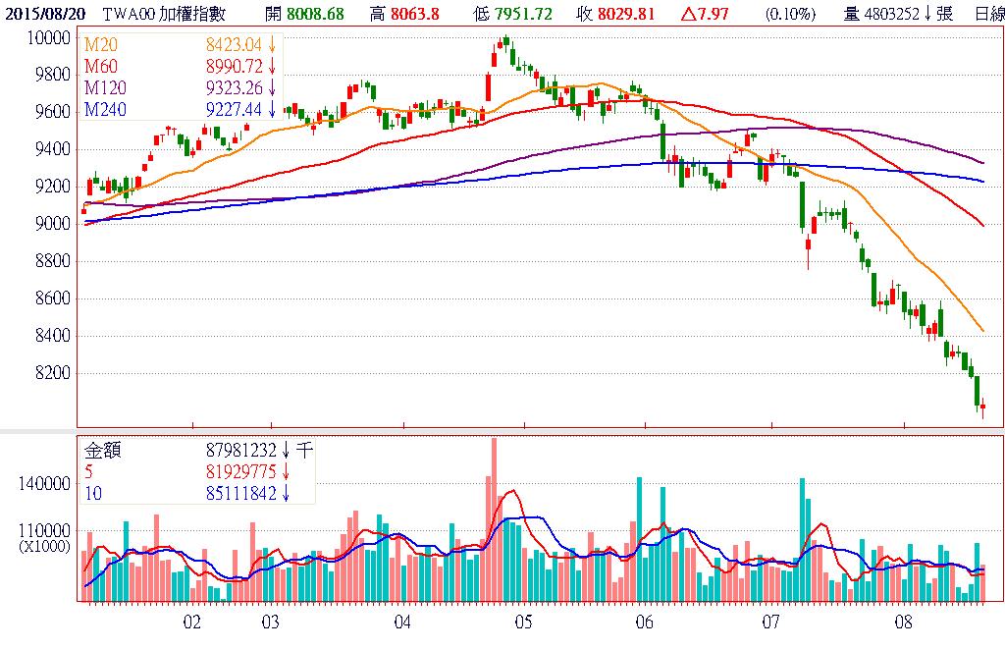The width and height of the screenshot is (1005, 650).
Task: Click the 金額 volume panel label
Action: click(x=102, y=452)
